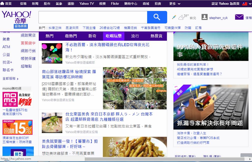This screenshot has height=162, width=252.
Task: Click the momo 回饋15% ad banner
Action: click(17, 127)
